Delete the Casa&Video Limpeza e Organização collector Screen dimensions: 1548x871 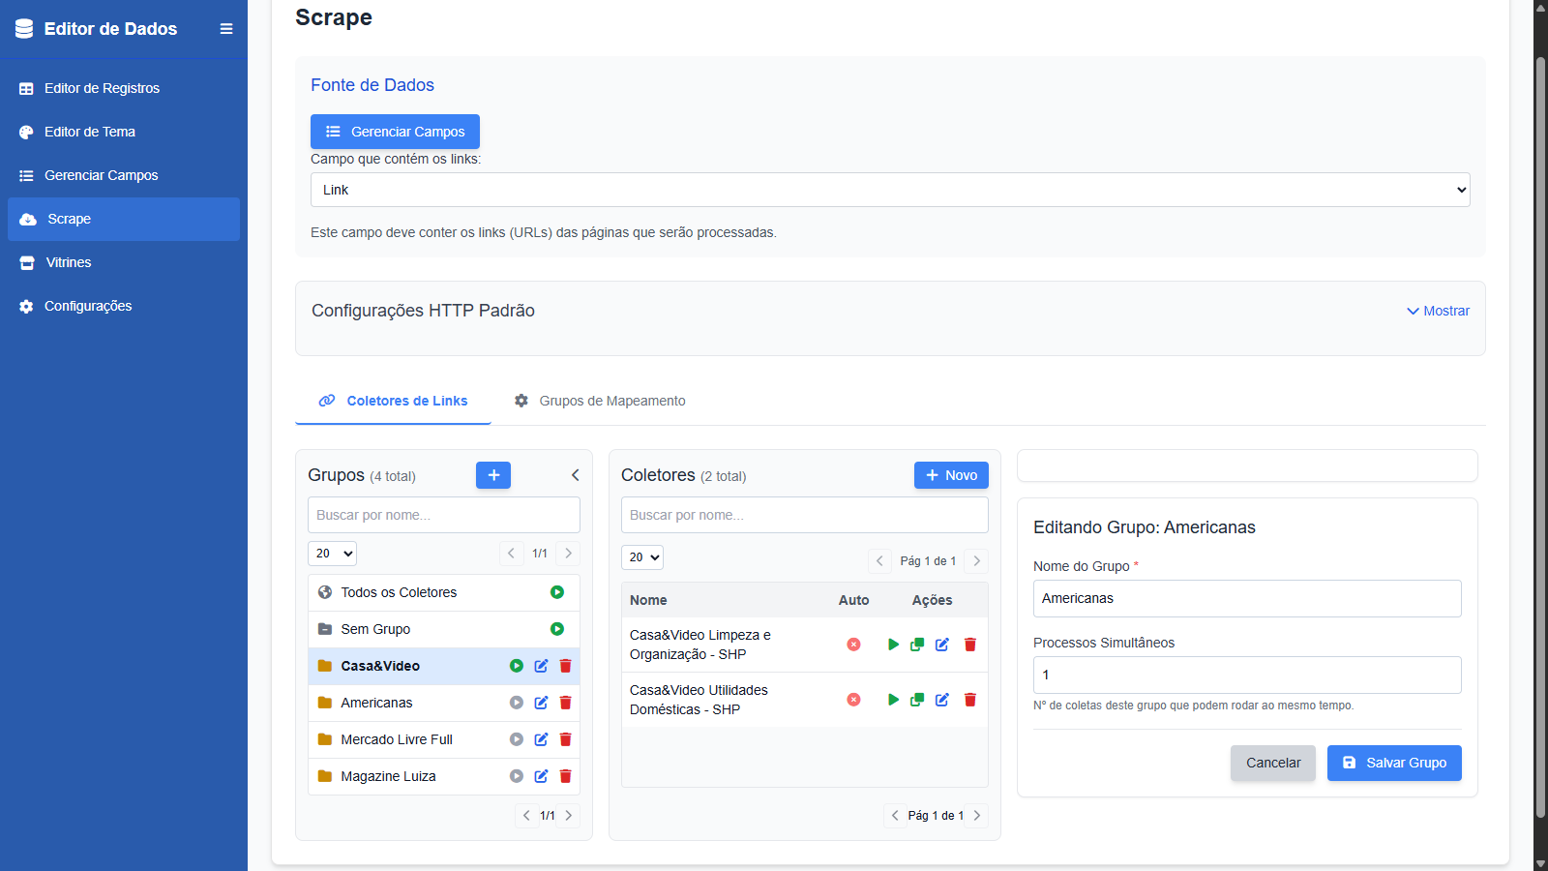point(970,645)
